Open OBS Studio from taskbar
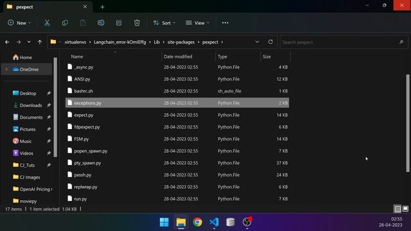The width and height of the screenshot is (411, 231). pyautogui.click(x=247, y=222)
